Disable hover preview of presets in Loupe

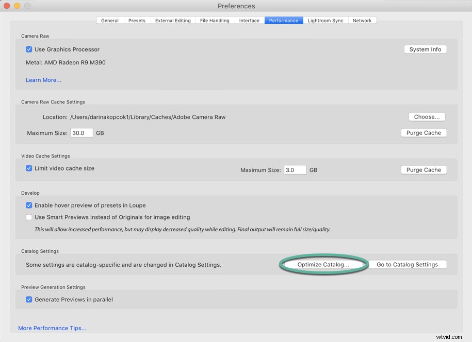click(x=29, y=206)
